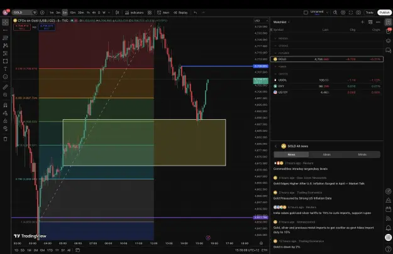Redo the last chart action
393x254 pixels.
(203, 13)
